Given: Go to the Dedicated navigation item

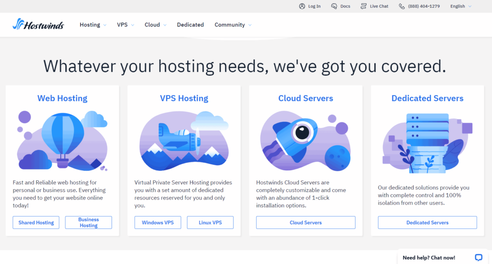Looking at the screenshot, I should [190, 25].
